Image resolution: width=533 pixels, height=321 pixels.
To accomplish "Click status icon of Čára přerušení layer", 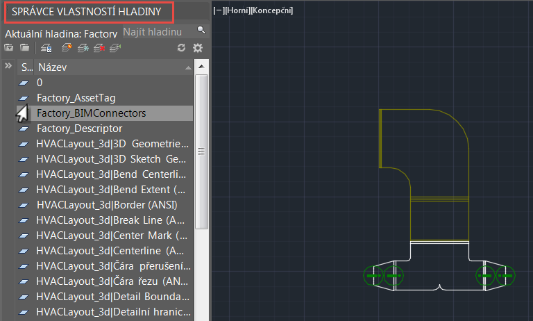I will click(x=24, y=267).
